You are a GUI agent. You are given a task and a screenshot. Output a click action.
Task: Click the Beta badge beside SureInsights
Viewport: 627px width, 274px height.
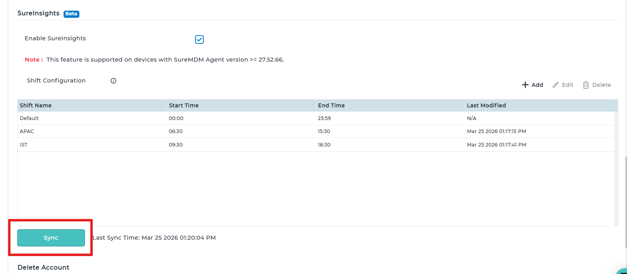point(71,14)
